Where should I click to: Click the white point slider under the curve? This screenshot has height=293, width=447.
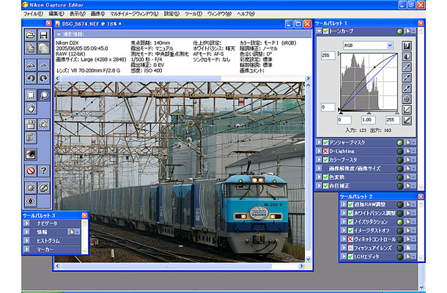point(396,113)
